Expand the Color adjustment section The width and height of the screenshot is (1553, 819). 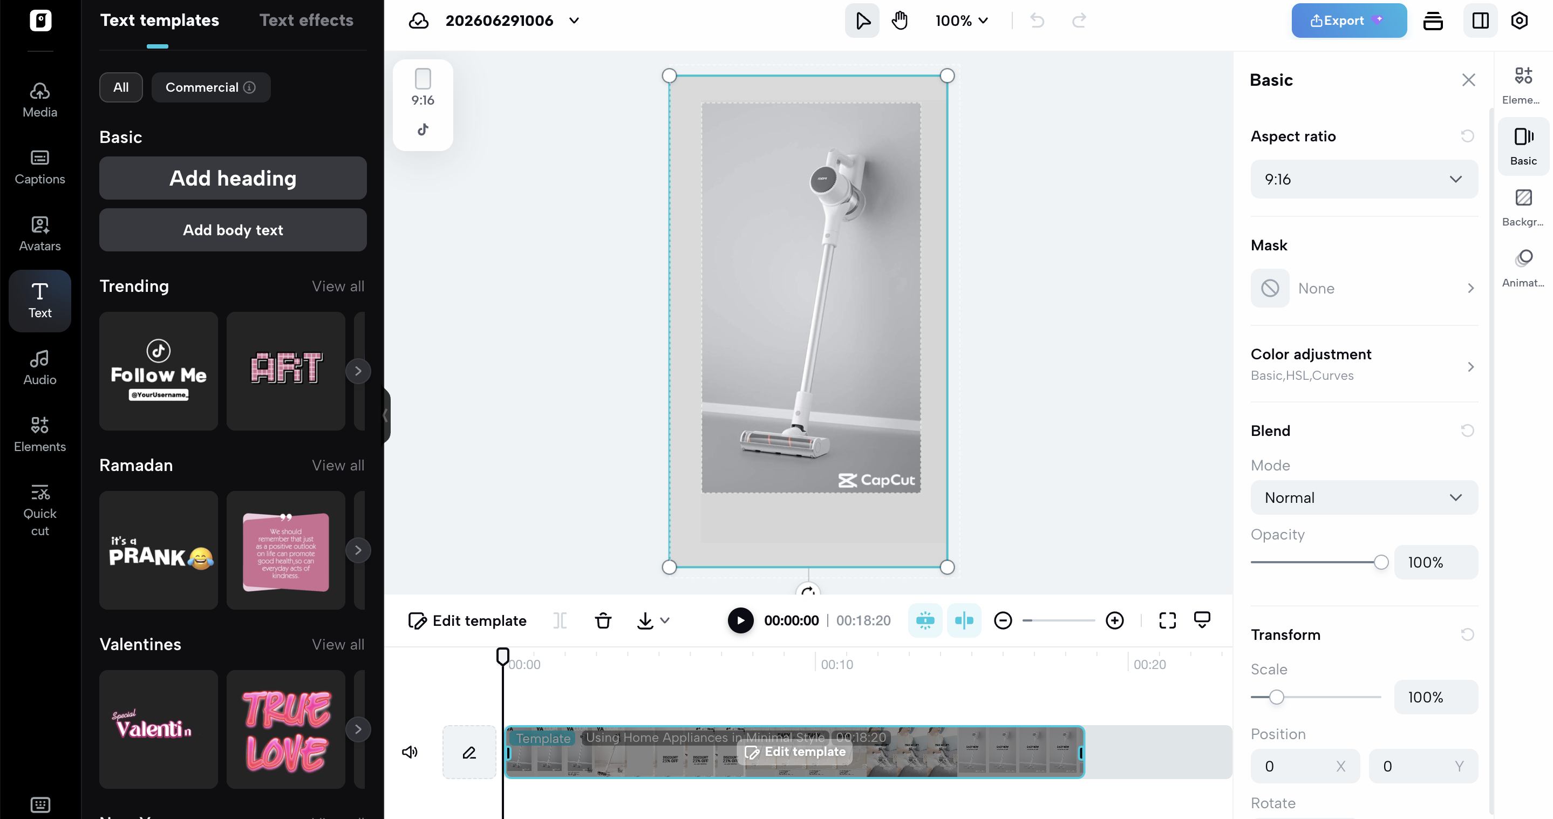pyautogui.click(x=1364, y=365)
